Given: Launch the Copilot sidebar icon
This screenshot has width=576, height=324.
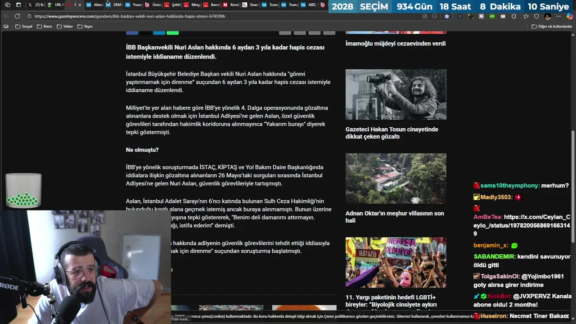Looking at the screenshot, I should coord(570,16).
